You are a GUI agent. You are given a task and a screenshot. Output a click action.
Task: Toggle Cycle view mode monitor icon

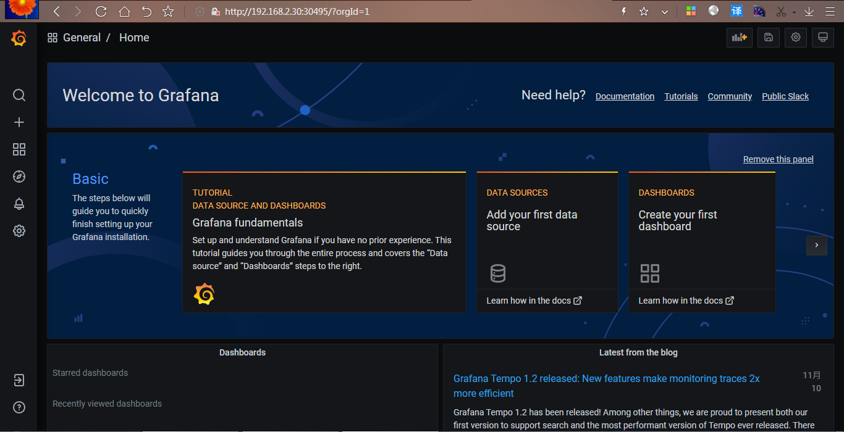click(x=823, y=38)
